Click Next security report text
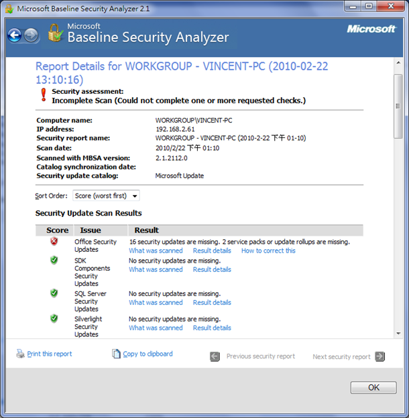The height and width of the screenshot is (418, 409). pos(341,356)
